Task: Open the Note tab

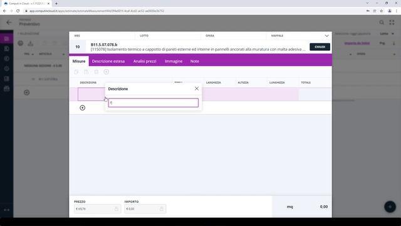Action: coord(195,62)
